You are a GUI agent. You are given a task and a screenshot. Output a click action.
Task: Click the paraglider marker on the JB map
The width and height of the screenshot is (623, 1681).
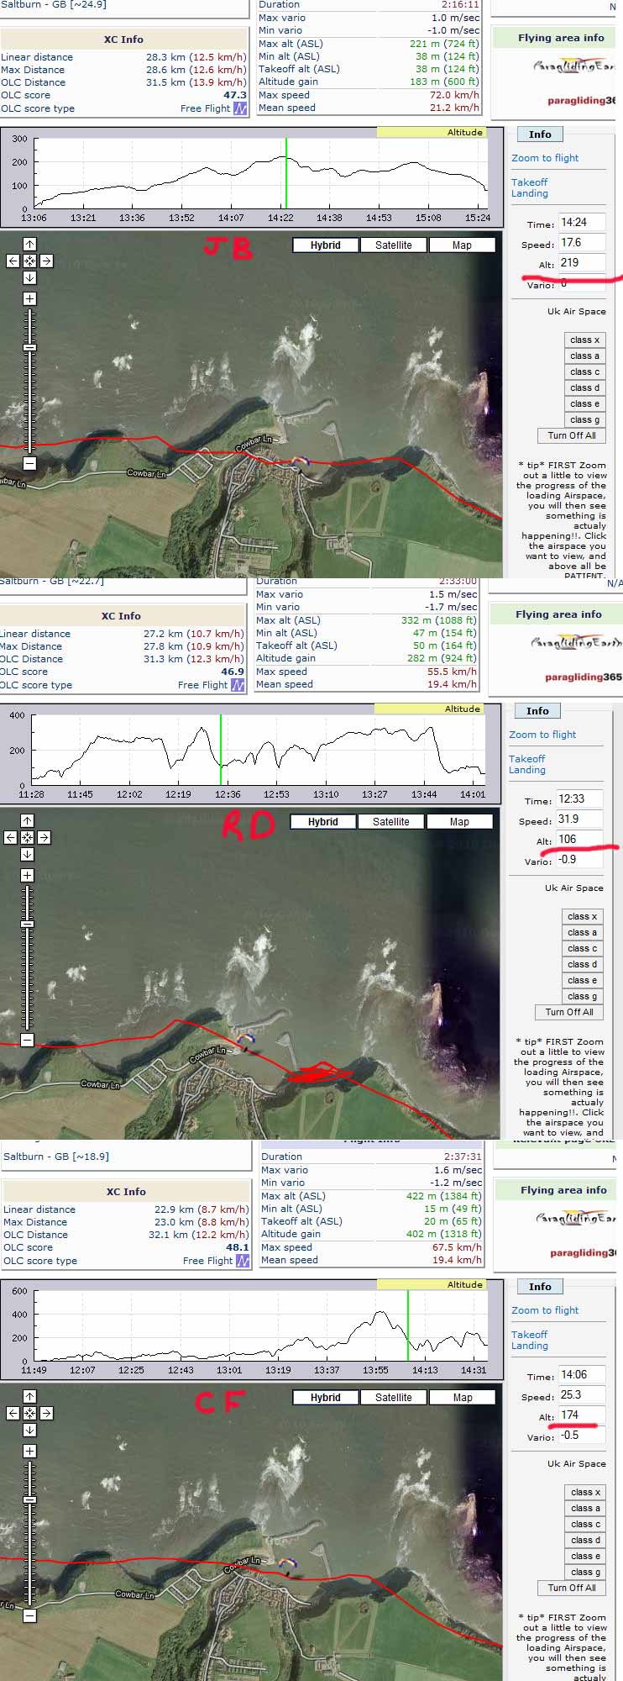(x=299, y=463)
